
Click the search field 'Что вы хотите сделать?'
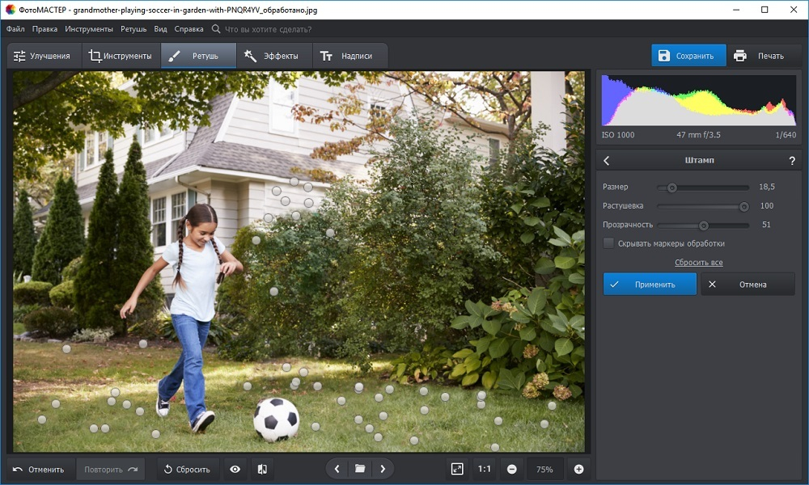point(269,29)
